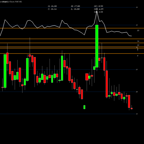Image resolution: width=144 pixels, height=144 pixels.
Task: Click the price axis label "20"
Action: pos(137,92)
